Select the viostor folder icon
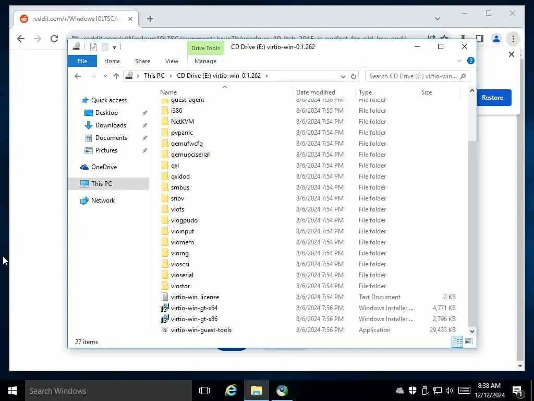The height and width of the screenshot is (401, 534). [165, 286]
